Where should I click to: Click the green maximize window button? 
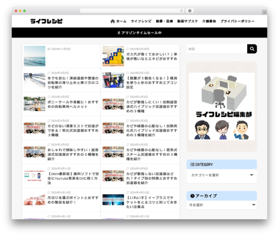coord(25,11)
